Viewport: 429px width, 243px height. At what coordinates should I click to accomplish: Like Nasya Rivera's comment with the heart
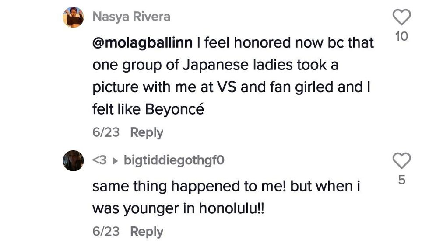(401, 18)
